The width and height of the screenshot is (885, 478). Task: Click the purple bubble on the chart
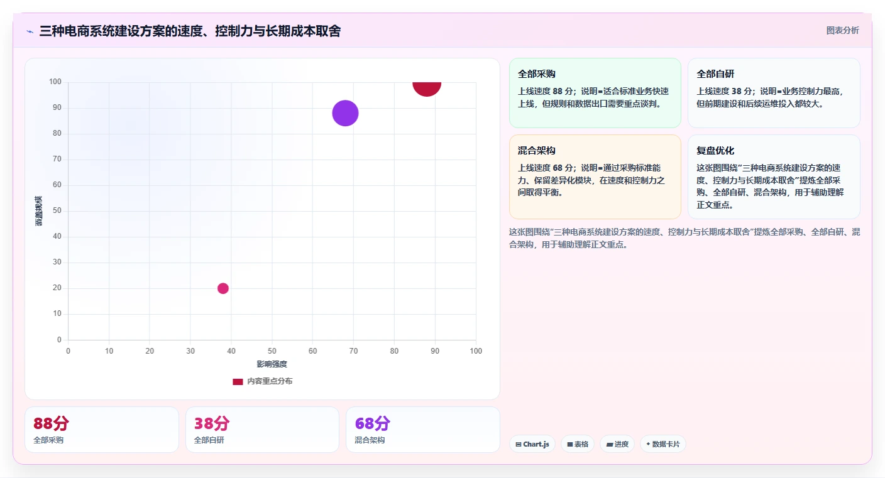point(345,113)
